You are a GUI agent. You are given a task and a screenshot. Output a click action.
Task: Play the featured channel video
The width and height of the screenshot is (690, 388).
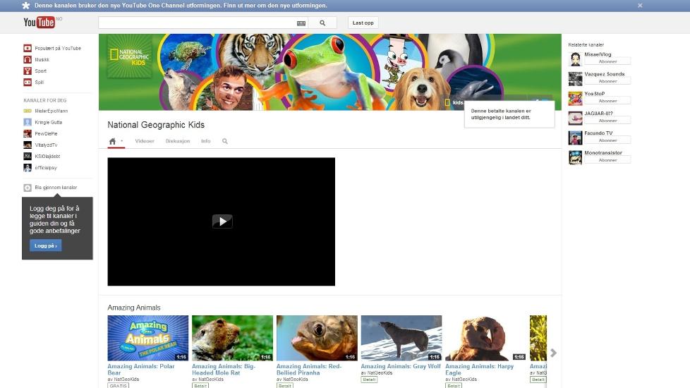(x=222, y=222)
